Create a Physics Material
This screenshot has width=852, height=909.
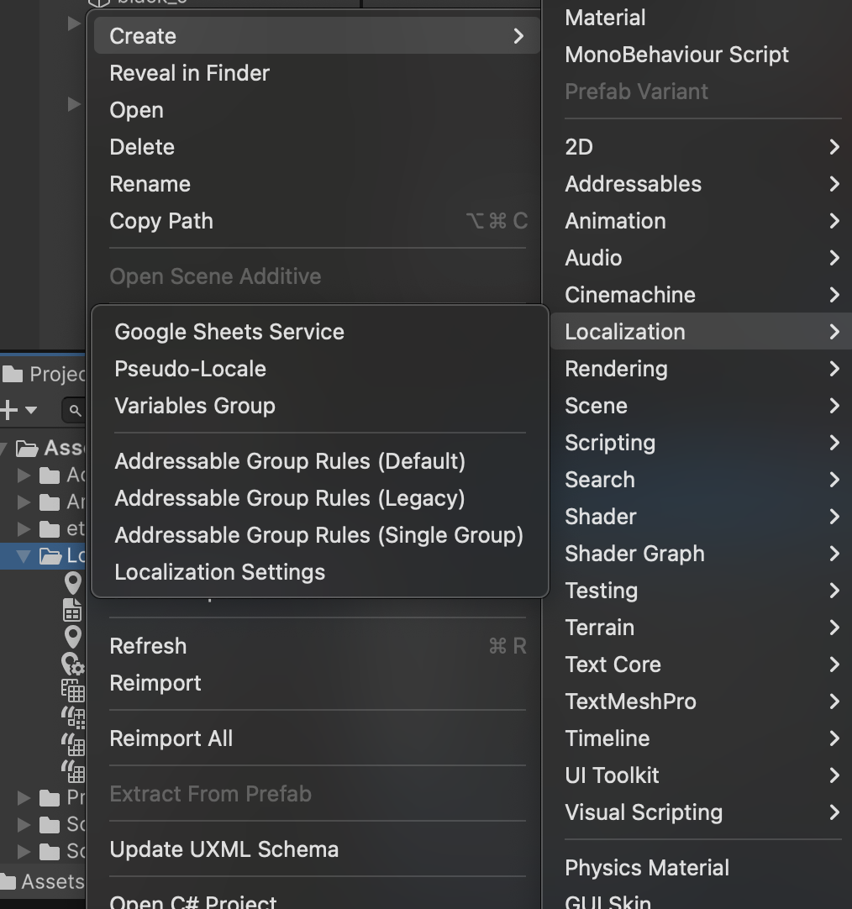[x=647, y=868]
